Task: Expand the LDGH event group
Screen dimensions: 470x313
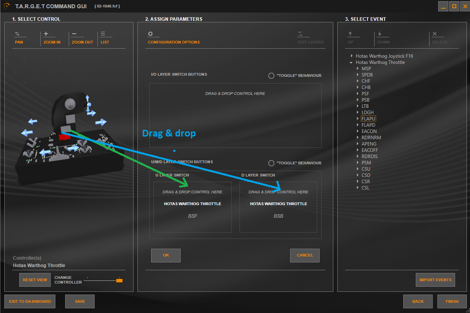Action: [358, 113]
